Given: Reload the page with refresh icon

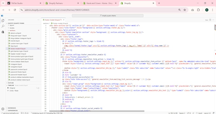Looking at the screenshot, I should click(15, 10).
